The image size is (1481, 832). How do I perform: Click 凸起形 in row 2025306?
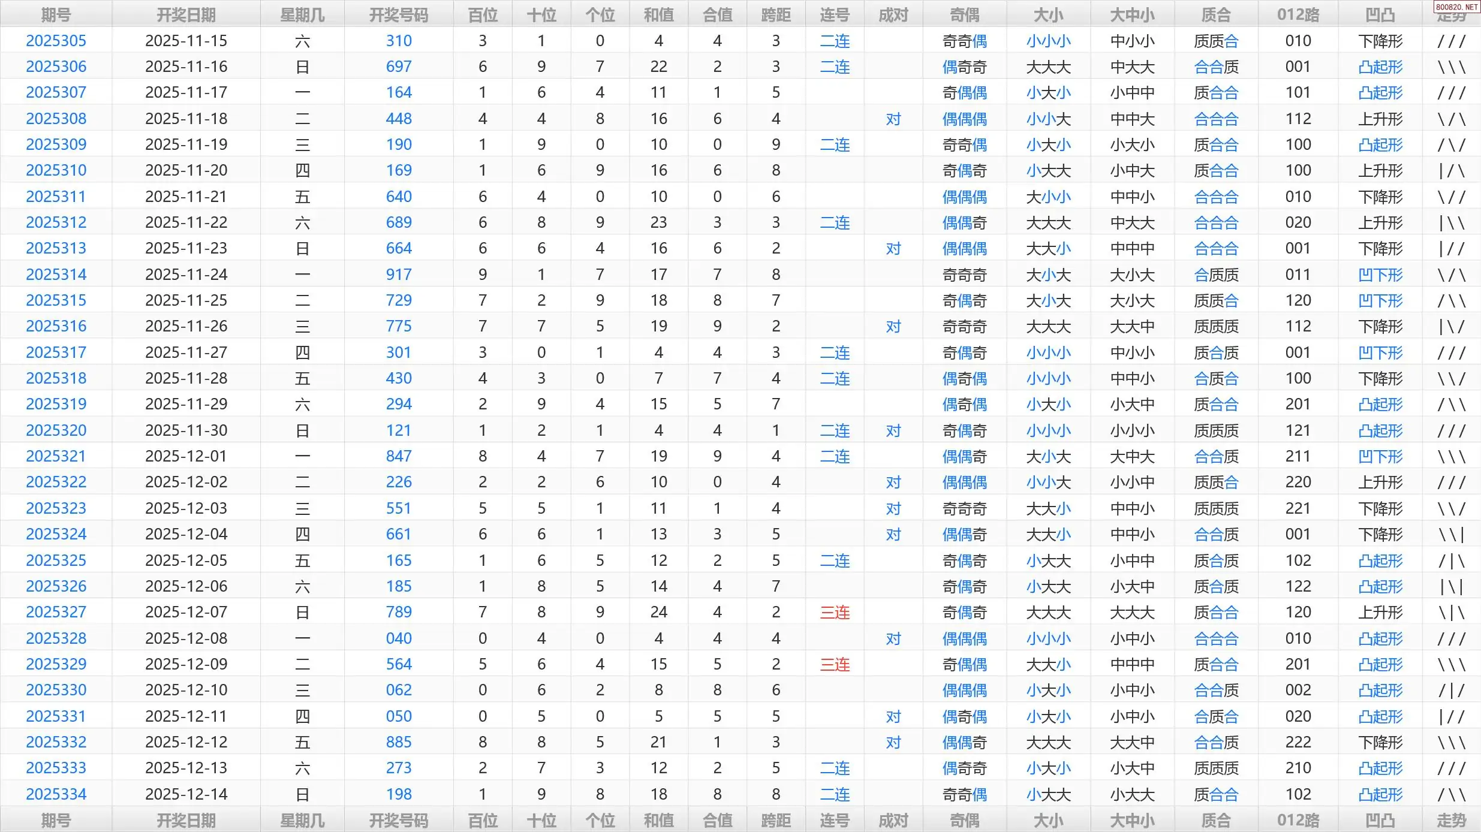[x=1380, y=67]
